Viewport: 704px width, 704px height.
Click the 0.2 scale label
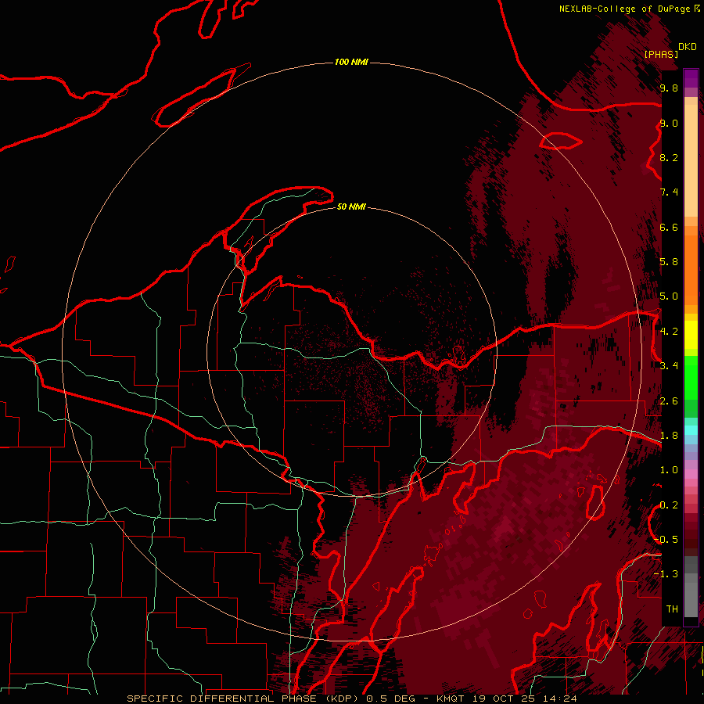(669, 505)
